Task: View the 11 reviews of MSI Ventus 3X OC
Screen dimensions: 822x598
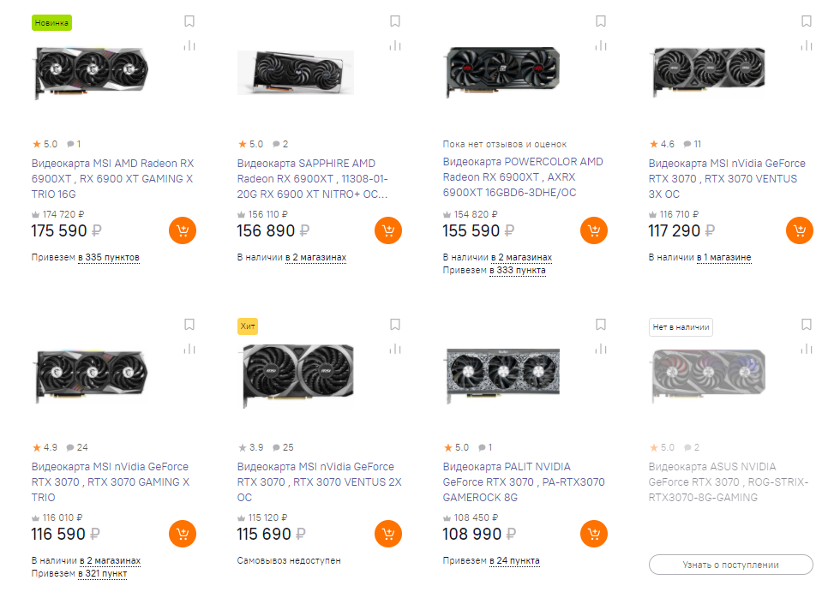Action: (693, 144)
